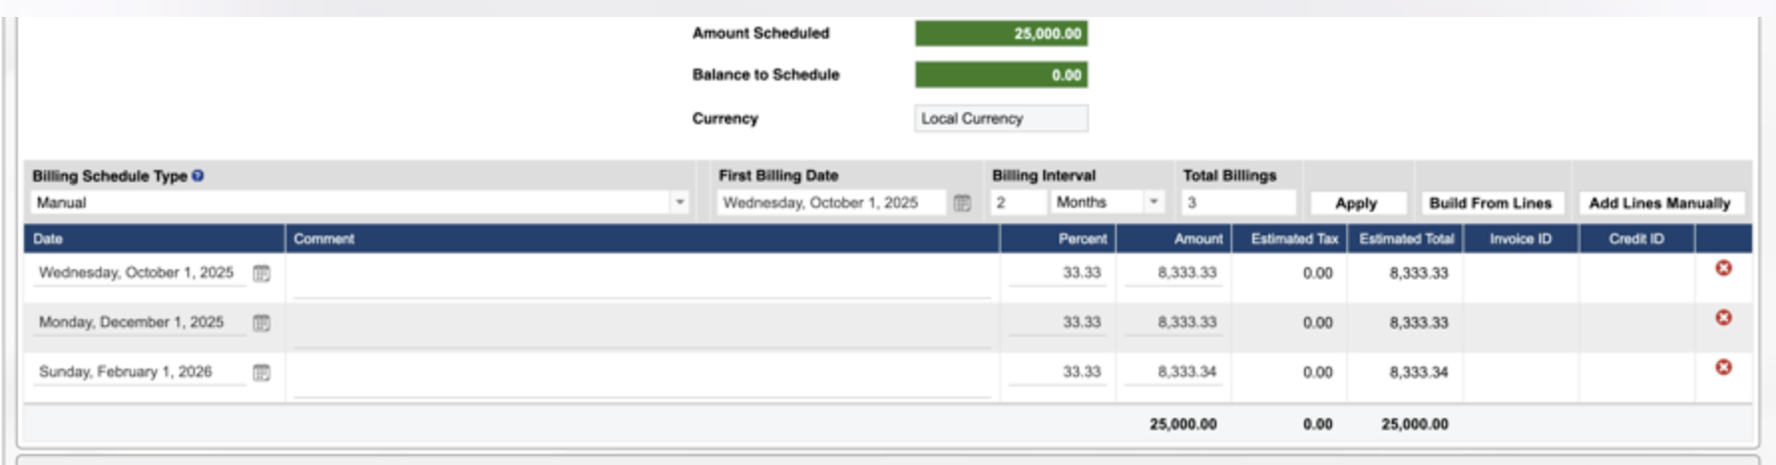Click the Amount column header
The image size is (1776, 465).
point(1198,238)
